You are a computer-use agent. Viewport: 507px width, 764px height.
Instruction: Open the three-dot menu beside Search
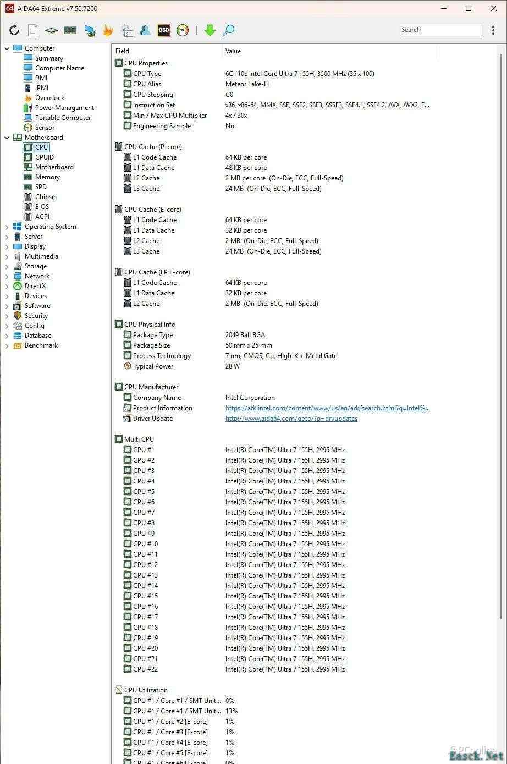(493, 30)
